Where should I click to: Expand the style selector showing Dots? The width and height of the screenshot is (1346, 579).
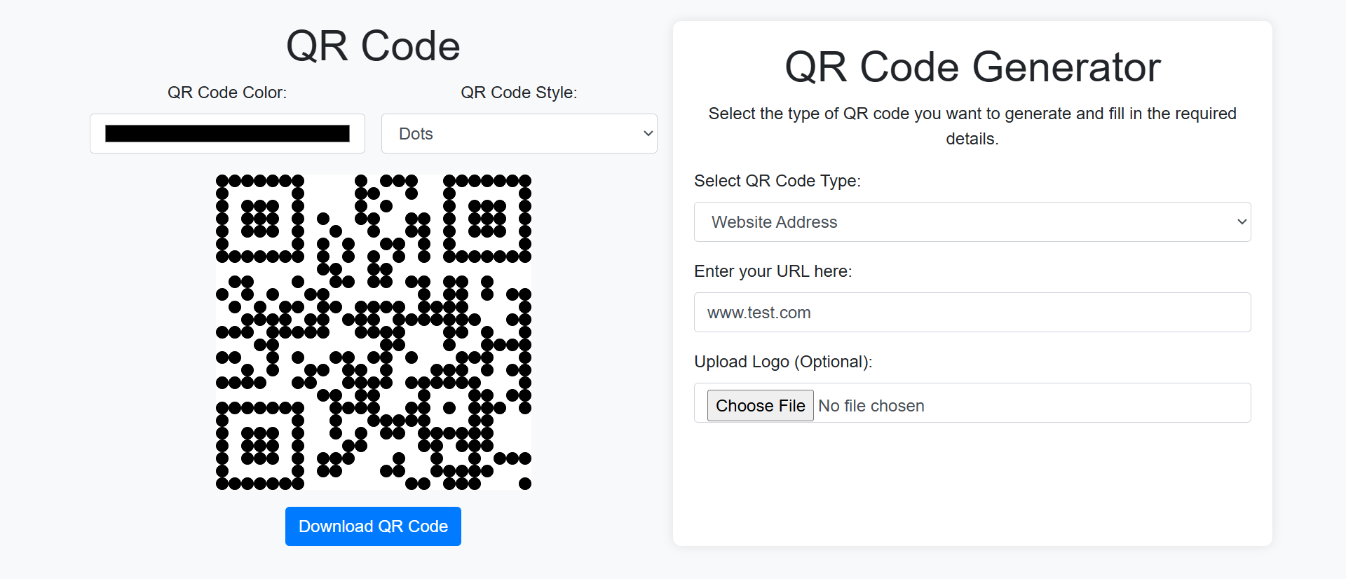click(519, 133)
